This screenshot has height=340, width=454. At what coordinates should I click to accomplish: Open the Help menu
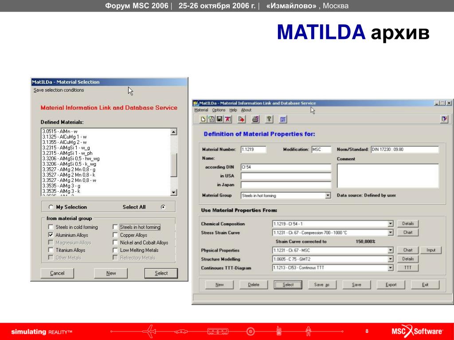[233, 110]
